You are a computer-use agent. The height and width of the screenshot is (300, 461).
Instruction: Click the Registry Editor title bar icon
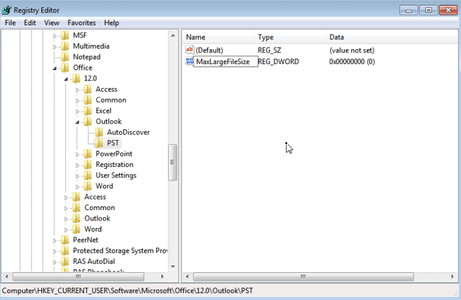point(6,10)
